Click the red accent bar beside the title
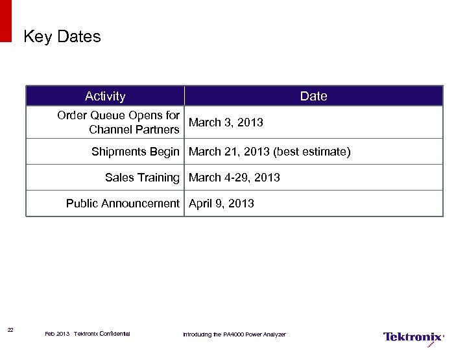 coord(6,19)
